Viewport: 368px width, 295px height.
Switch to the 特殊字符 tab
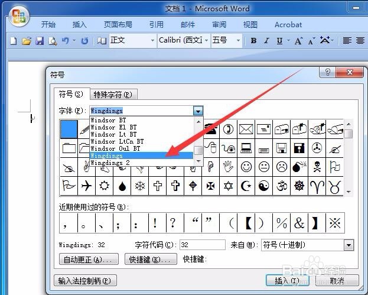coord(113,95)
